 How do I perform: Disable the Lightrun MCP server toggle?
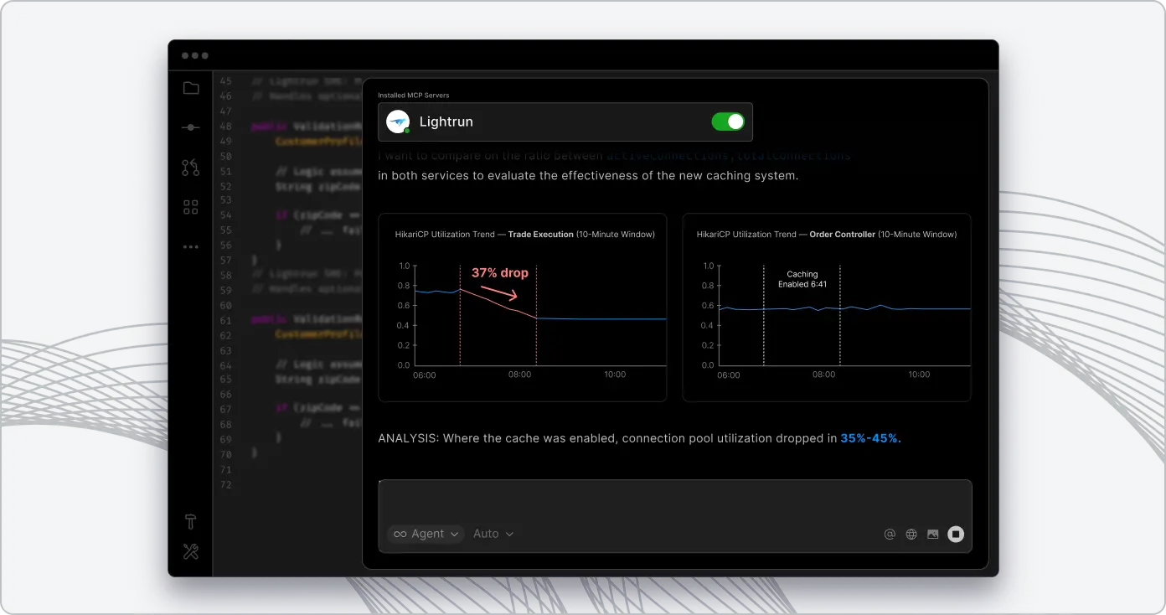727,121
